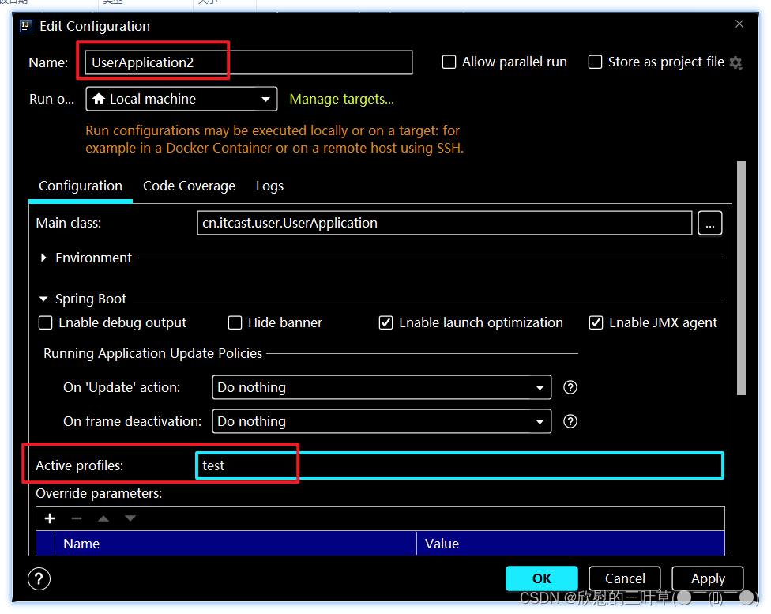Uncheck Enable JMX agent
The image size is (771, 614).
click(x=596, y=322)
